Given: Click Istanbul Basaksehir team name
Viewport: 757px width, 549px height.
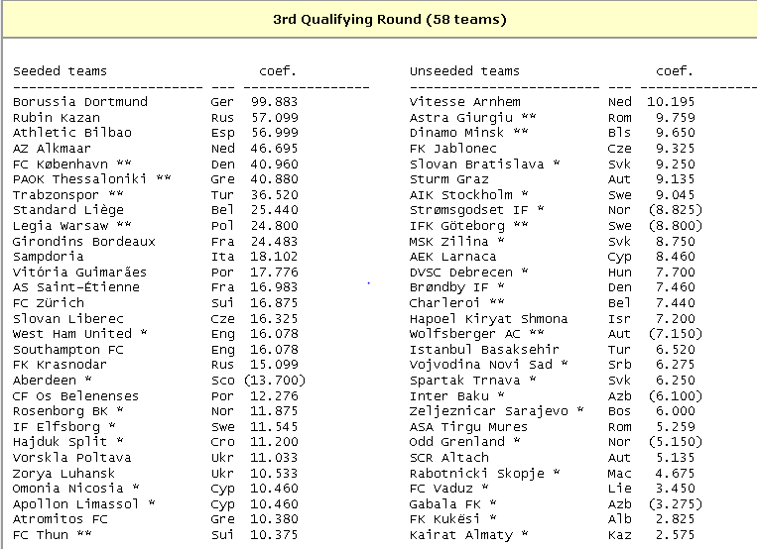Looking at the screenshot, I should [x=484, y=349].
